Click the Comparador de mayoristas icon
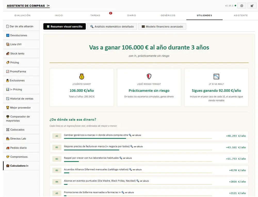This screenshot has height=197, width=258. pos(8,117)
